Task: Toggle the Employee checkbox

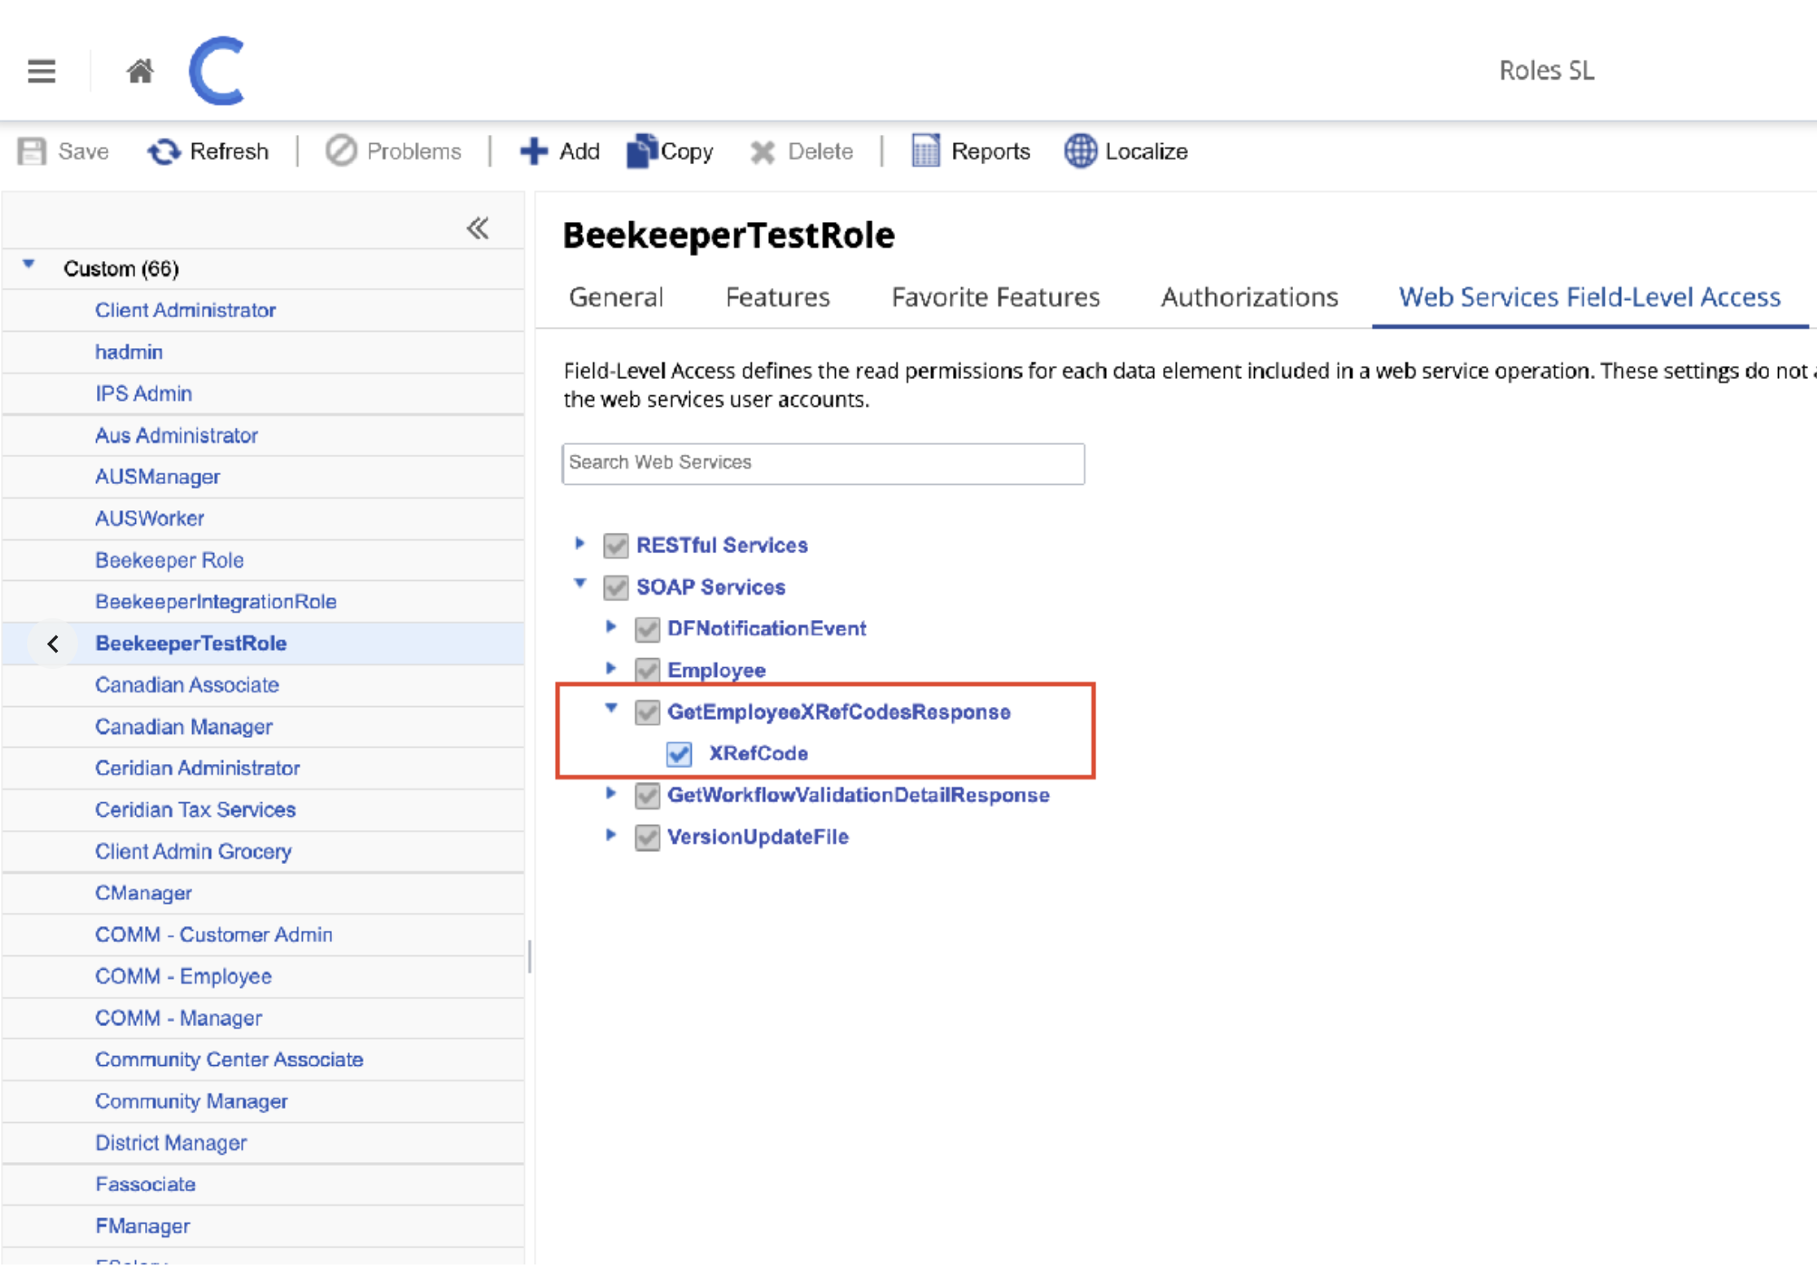Action: coord(647,671)
